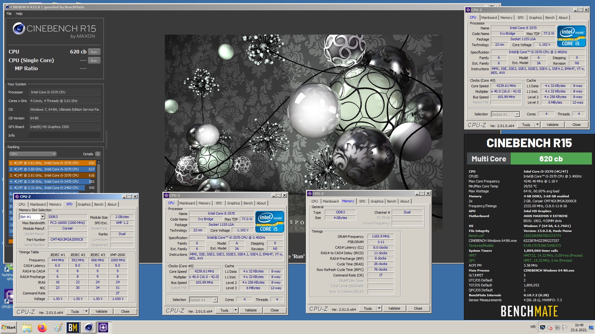The width and height of the screenshot is (595, 334).
Task: Click the Ranking list scrollbar up arrow
Action: tap(99, 162)
